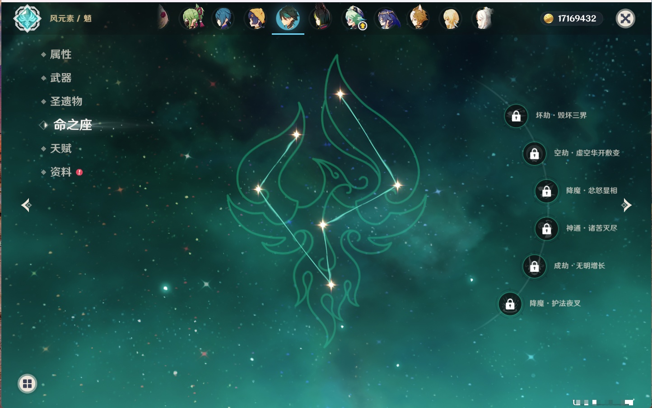Switch to the black-eared Tighnari avatar
The image size is (652, 408).
tap(321, 18)
